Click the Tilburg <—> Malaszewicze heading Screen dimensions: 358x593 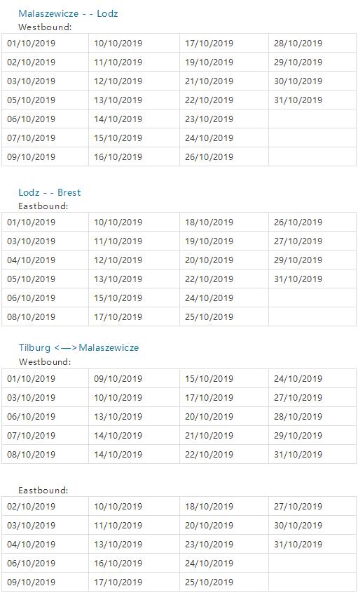pyautogui.click(x=79, y=347)
